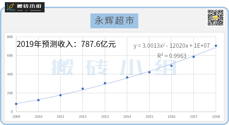Click the 2011 x-axis label
The image size is (229, 125).
coord(60,117)
